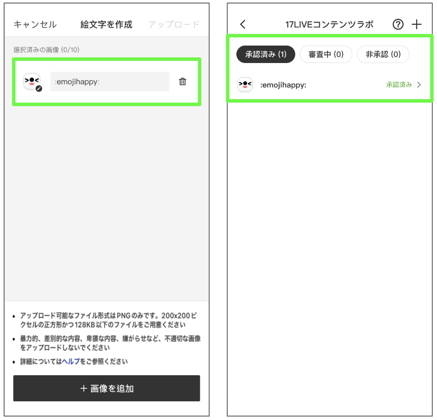Click the :emojihappy: name input field
437x420 pixels.
point(109,81)
